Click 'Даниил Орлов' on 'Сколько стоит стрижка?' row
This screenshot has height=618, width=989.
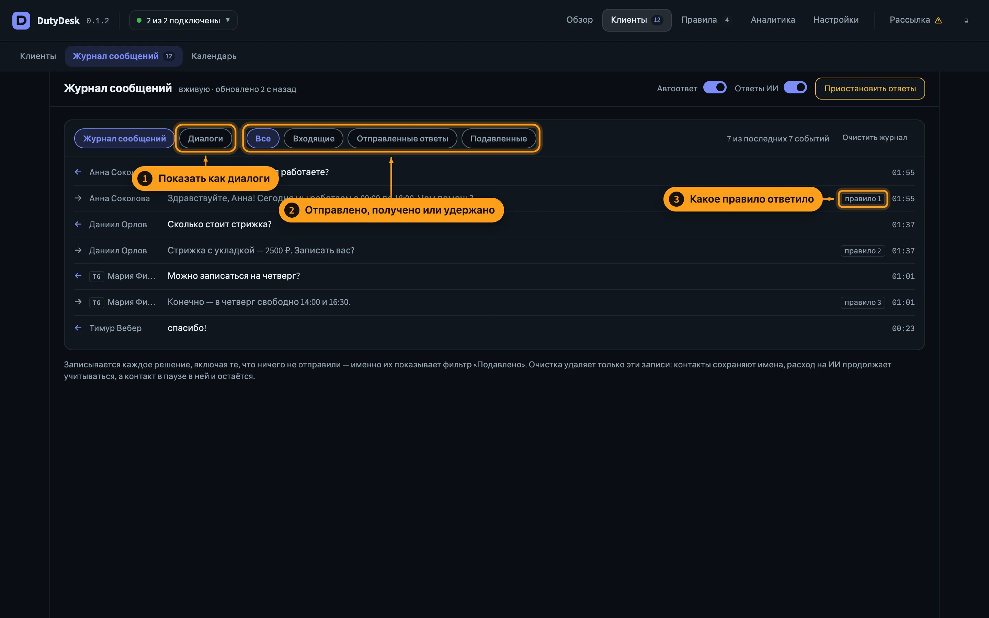pyautogui.click(x=118, y=225)
